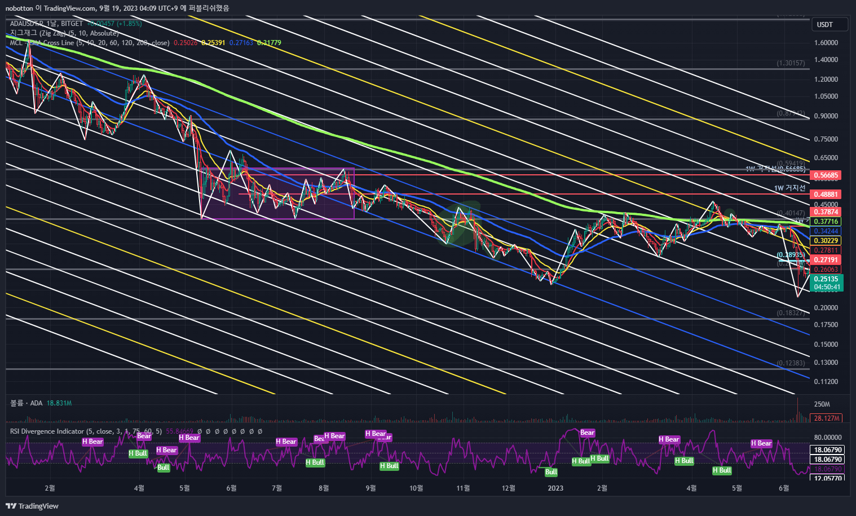The image size is (856, 516).
Task: Click the 1.60000 price axis tick
Action: 826,43
